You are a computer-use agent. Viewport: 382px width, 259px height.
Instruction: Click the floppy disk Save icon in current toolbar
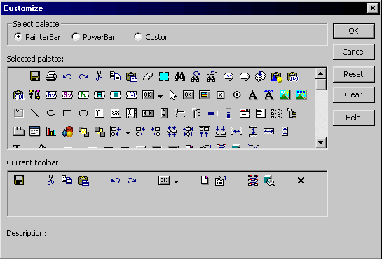(x=19, y=180)
